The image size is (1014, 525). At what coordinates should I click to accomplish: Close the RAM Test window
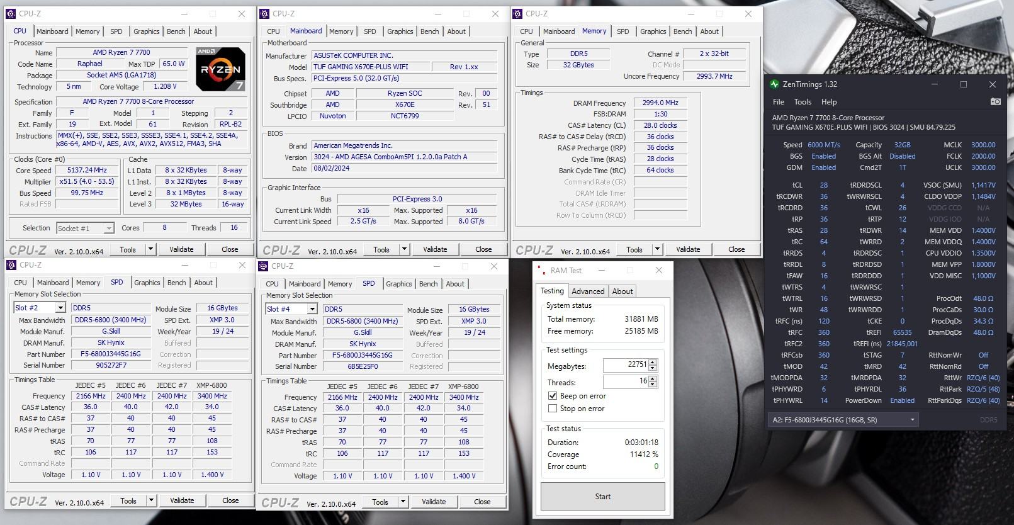tap(658, 271)
